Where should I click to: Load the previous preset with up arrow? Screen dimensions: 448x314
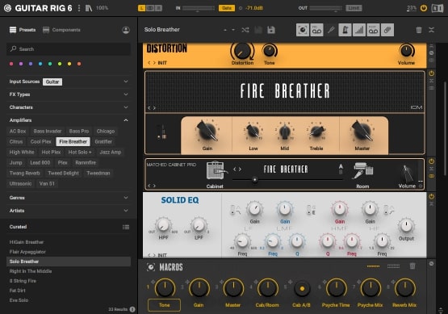225,30
